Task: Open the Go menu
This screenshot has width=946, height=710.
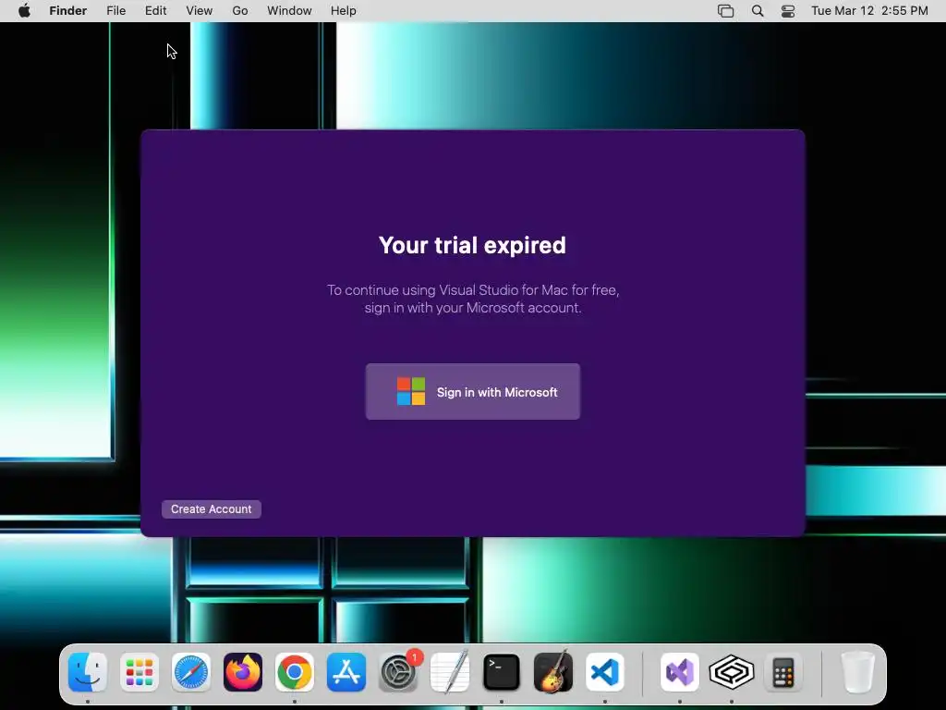Action: [240, 11]
